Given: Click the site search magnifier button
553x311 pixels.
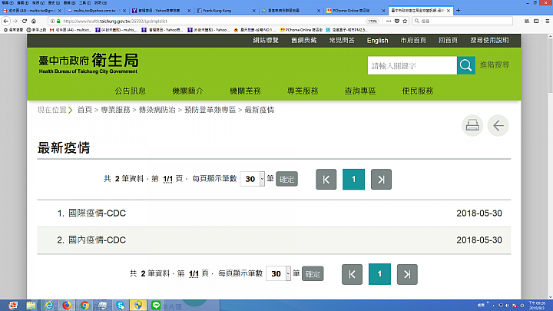Looking at the screenshot, I should point(465,65).
